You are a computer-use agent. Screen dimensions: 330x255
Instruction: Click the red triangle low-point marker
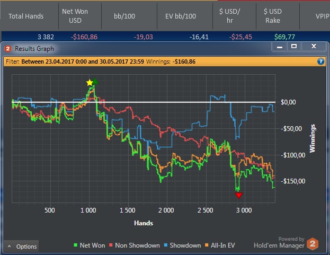click(x=239, y=196)
